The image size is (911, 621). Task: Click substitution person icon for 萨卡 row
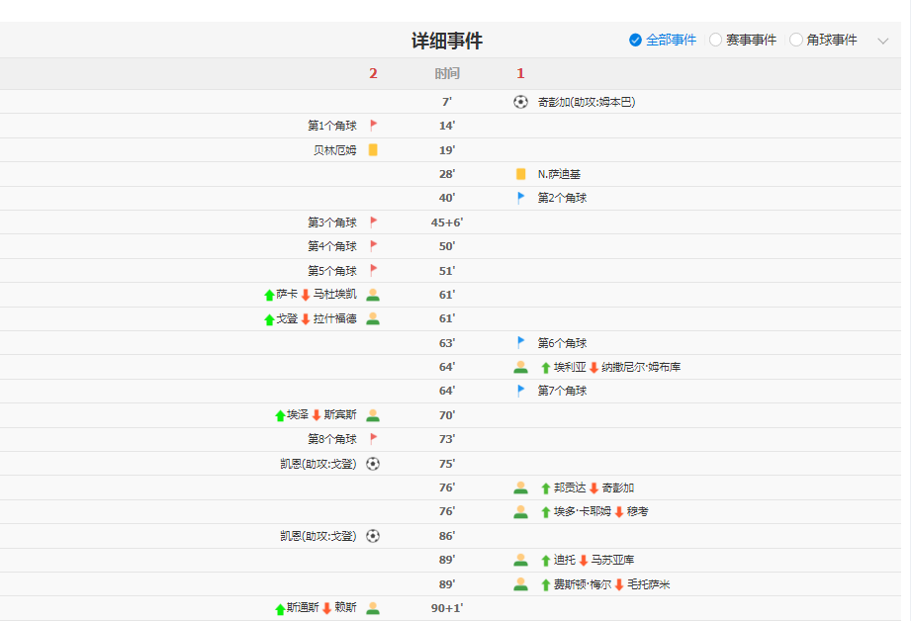[373, 295]
